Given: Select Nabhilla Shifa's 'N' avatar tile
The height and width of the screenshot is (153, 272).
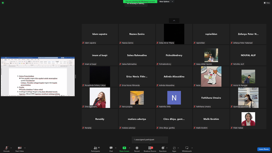Looking at the screenshot, I should tap(174, 98).
